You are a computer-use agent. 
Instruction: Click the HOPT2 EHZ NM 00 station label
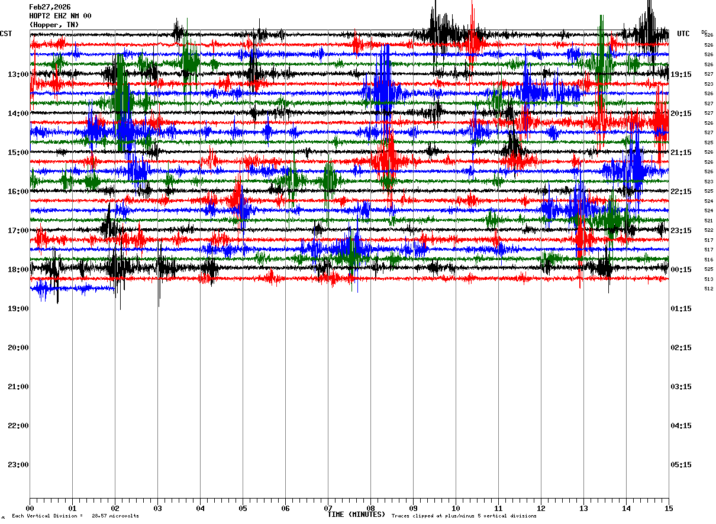(x=60, y=16)
